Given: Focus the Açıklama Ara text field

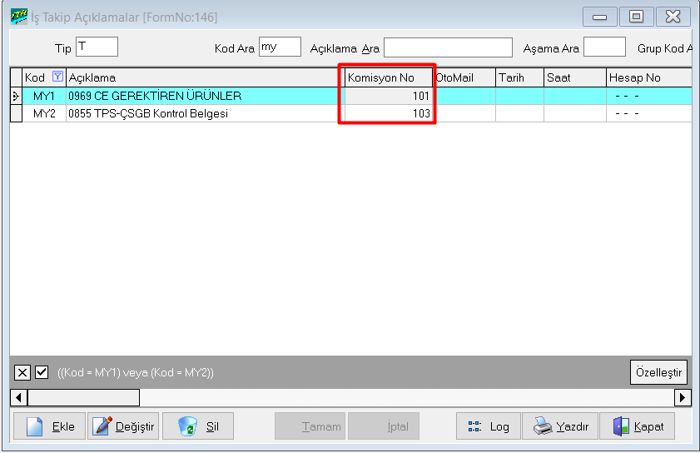Looking at the screenshot, I should point(448,47).
